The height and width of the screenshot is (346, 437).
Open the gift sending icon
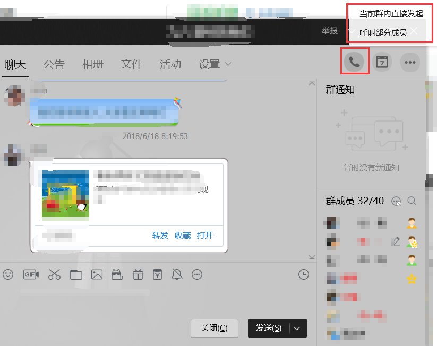(138, 274)
